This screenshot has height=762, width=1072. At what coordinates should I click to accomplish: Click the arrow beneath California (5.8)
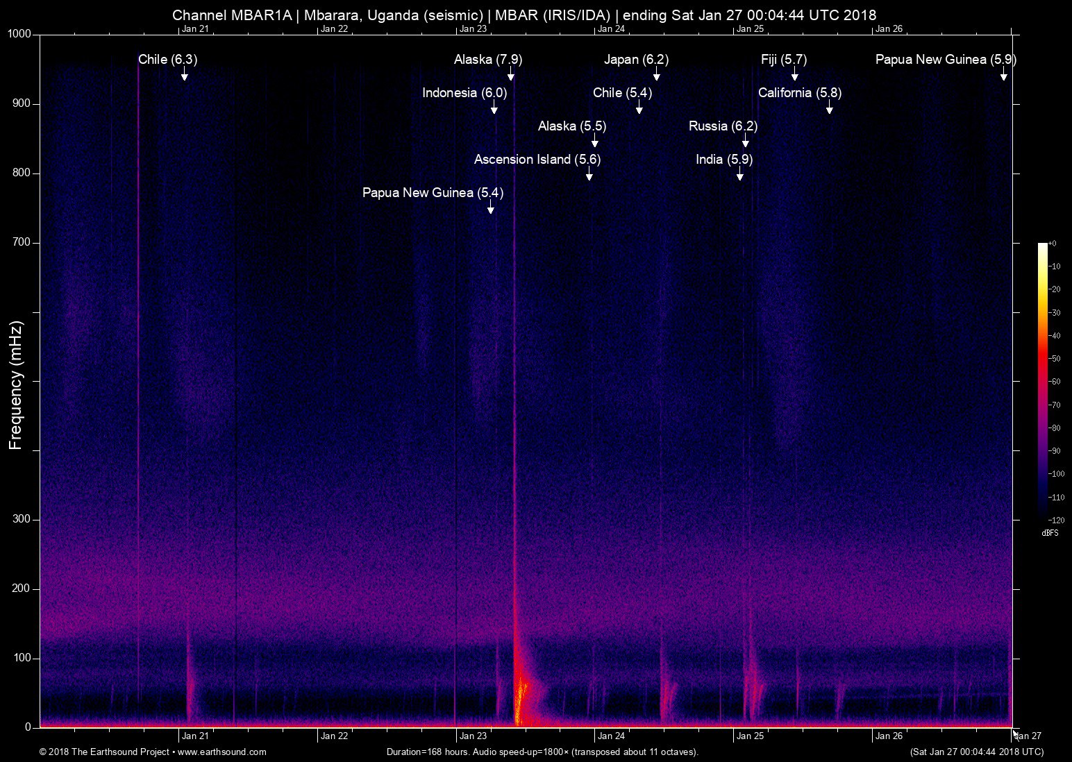tap(829, 107)
